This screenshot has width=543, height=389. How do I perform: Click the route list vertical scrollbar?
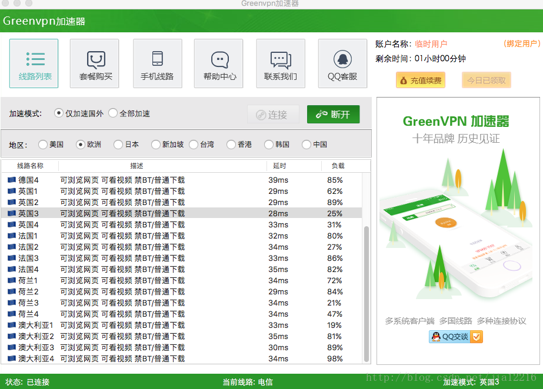[x=367, y=293]
